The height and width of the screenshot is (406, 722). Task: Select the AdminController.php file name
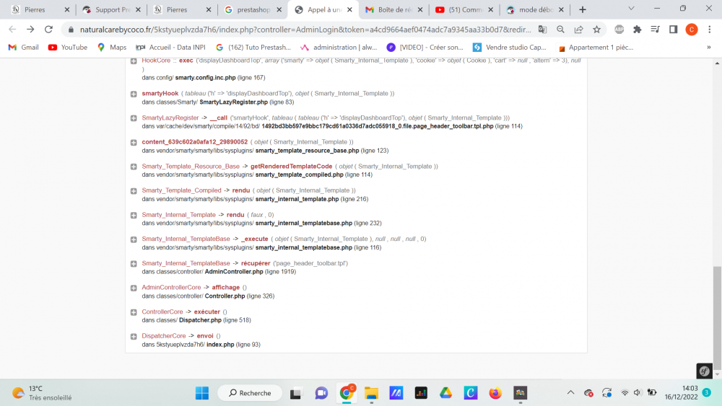[234, 272]
